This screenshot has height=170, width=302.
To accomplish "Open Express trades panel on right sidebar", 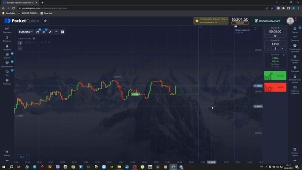I will click(295, 59).
